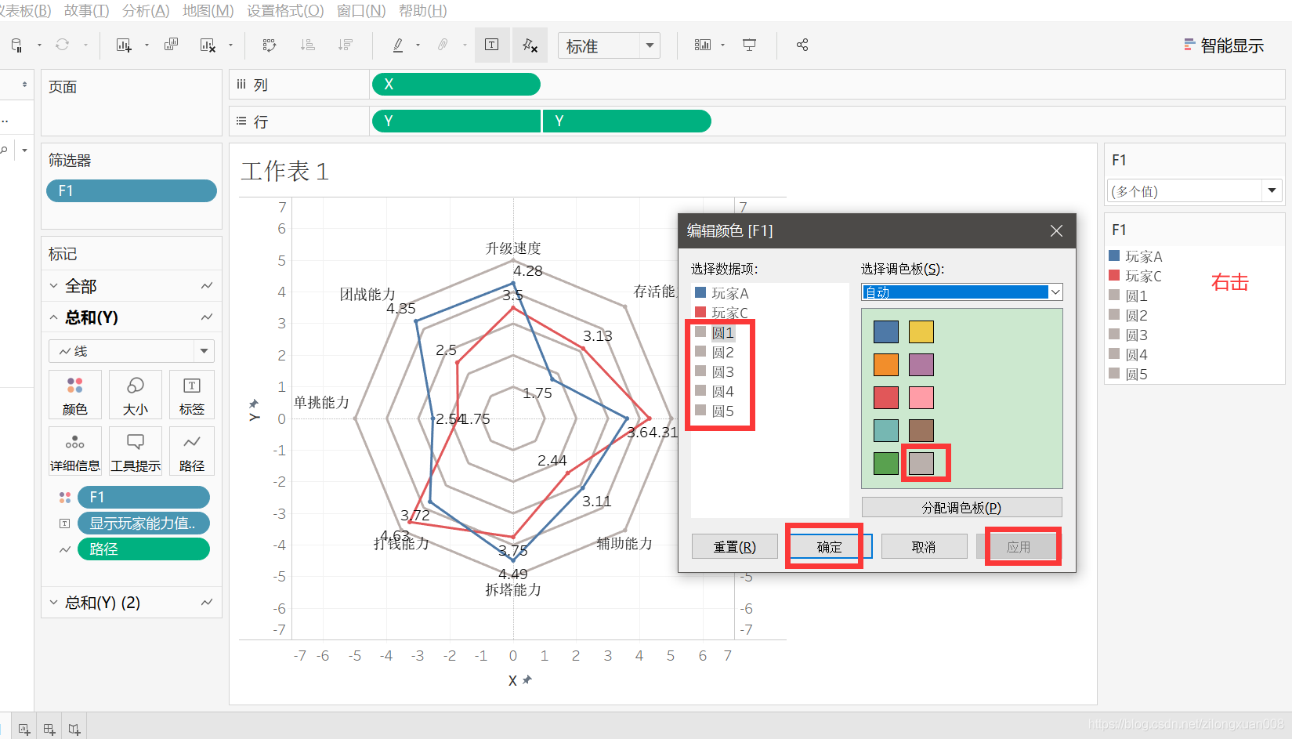Click the 路径 path marks card

[192, 451]
